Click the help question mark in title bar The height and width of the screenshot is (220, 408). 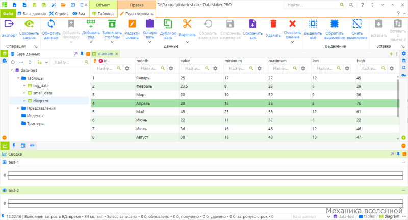click(362, 5)
